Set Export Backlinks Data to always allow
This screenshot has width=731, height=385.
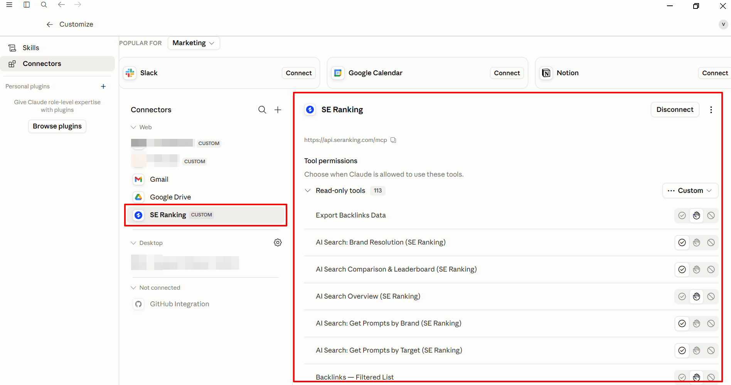pos(682,216)
